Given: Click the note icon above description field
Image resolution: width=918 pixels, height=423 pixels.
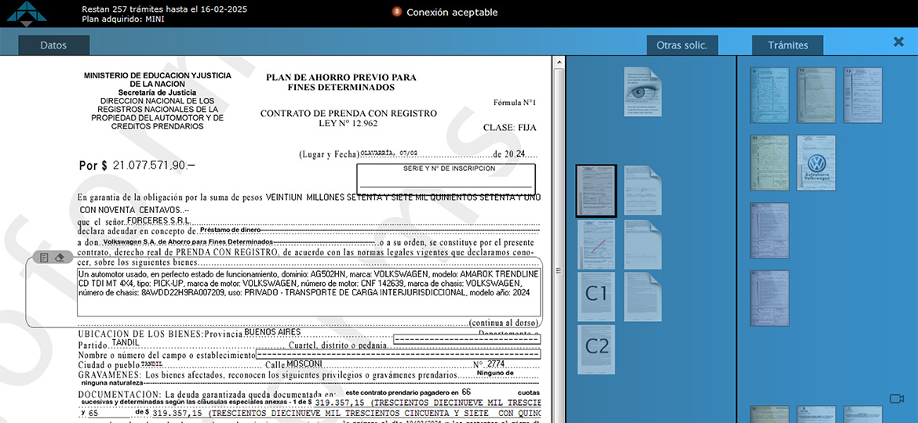Looking at the screenshot, I should (45, 258).
